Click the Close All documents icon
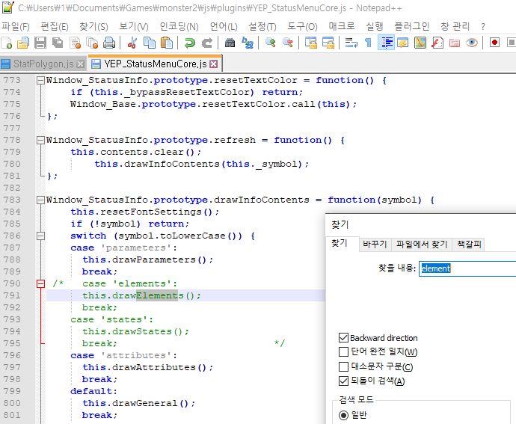Image resolution: width=516 pixels, height=424 pixels. click(92, 43)
